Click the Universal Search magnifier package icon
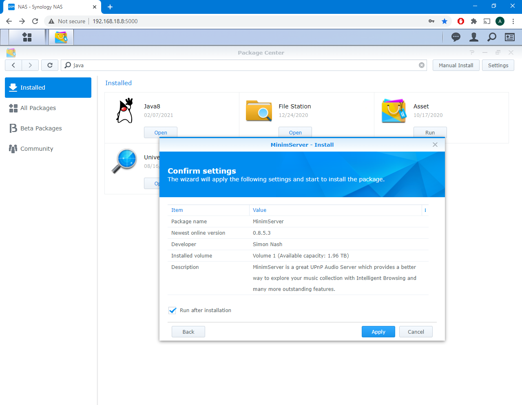This screenshot has height=405, width=522. (x=125, y=161)
